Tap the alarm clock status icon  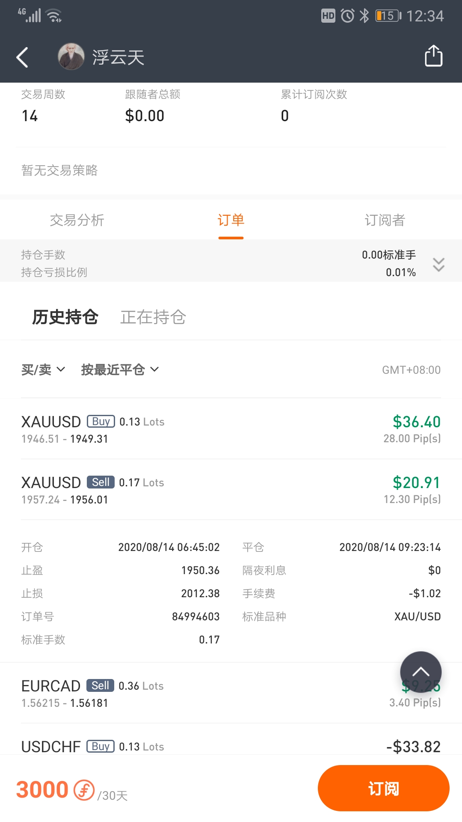[x=347, y=16]
